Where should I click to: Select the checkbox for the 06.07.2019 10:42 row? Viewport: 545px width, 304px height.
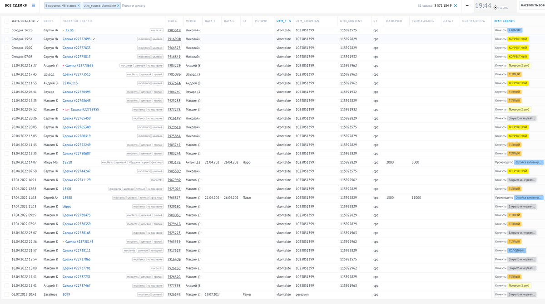pyautogui.click(x=7, y=294)
